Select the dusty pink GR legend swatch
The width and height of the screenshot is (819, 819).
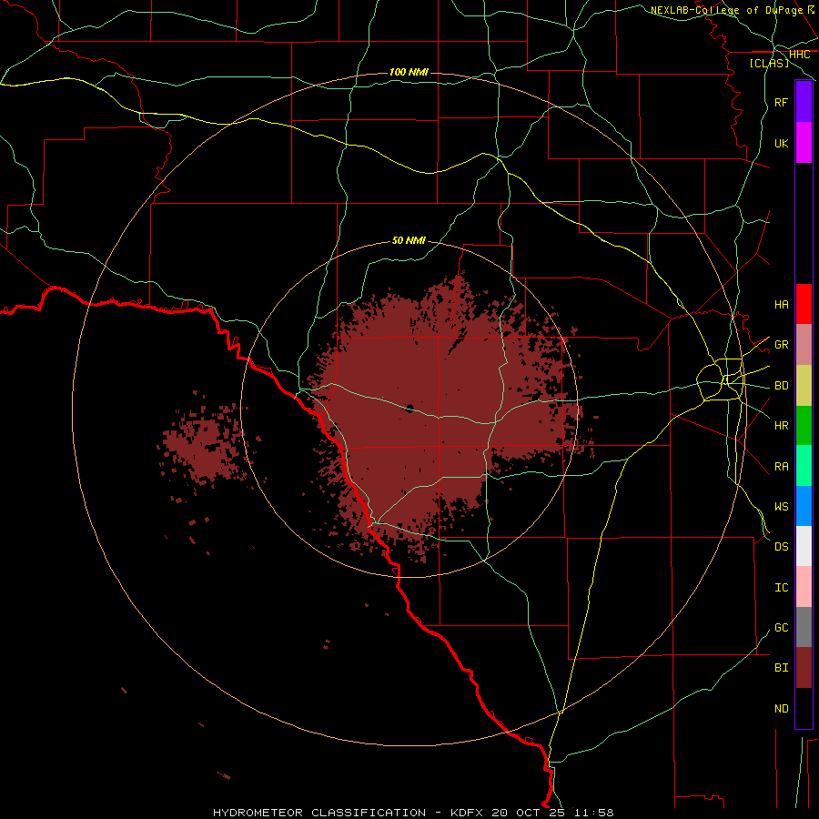pos(804,345)
